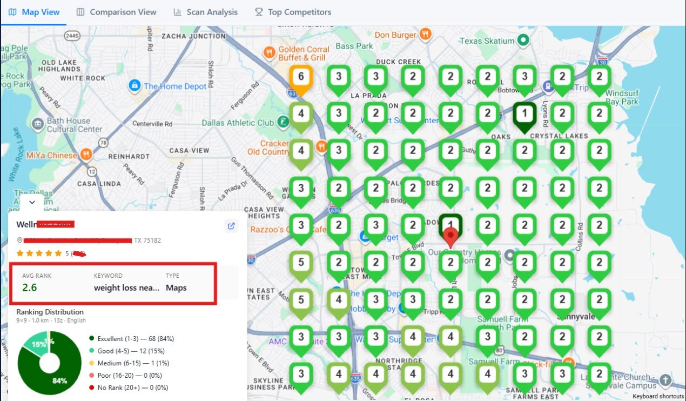
Task: Click the Dallas Athletic Club golf marker
Action: pyautogui.click(x=284, y=123)
